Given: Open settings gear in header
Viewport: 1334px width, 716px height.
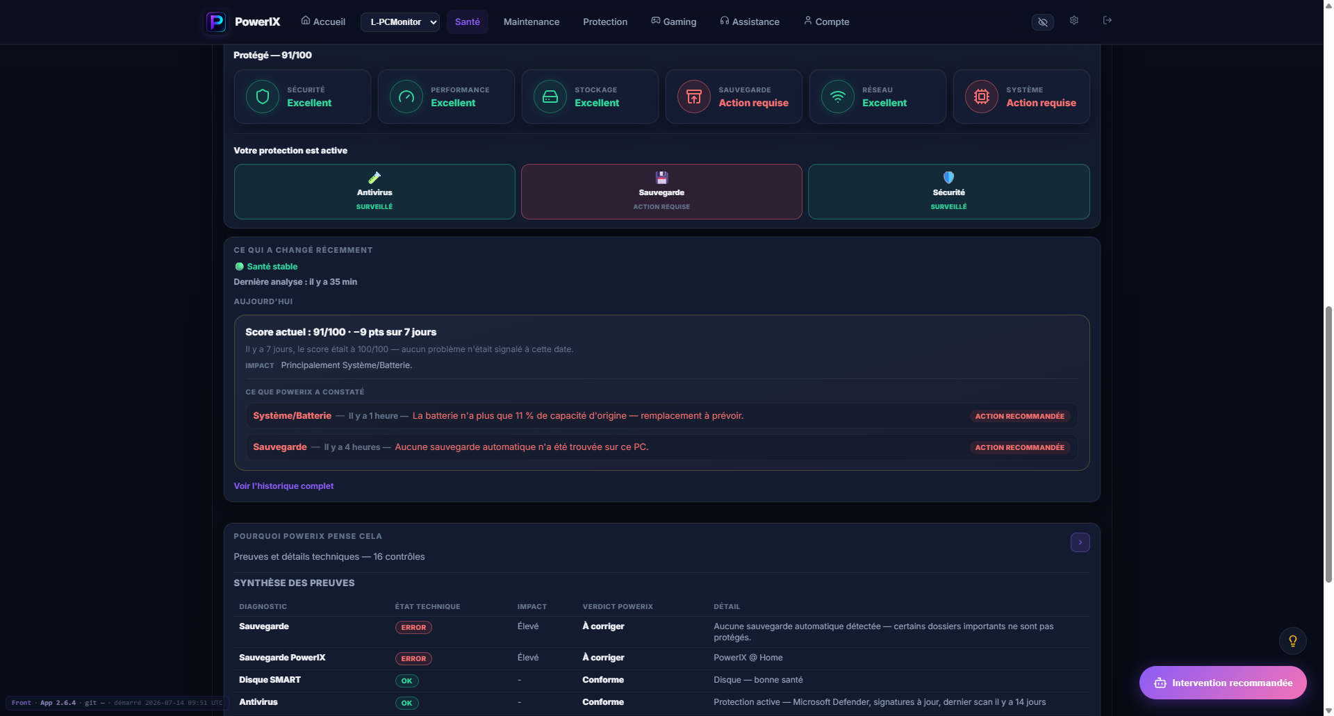Looking at the screenshot, I should (1074, 21).
